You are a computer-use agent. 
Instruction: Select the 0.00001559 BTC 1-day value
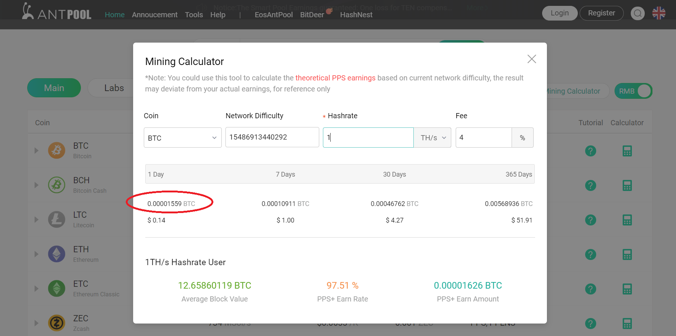tap(171, 204)
